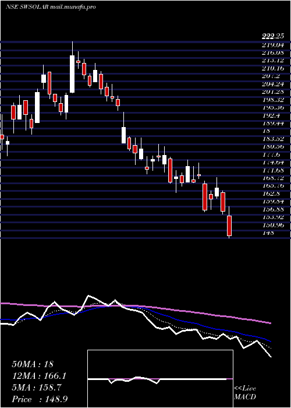
Task: Click the 165.76 price level label
Action: click(x=273, y=186)
